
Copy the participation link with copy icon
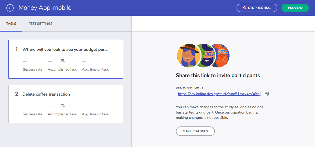(267, 94)
